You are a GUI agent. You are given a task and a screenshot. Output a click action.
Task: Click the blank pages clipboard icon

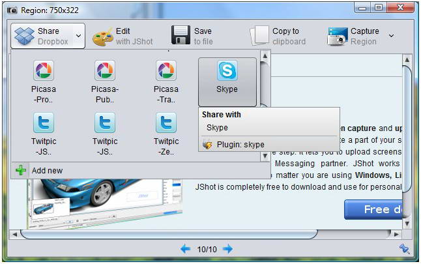tap(259, 35)
